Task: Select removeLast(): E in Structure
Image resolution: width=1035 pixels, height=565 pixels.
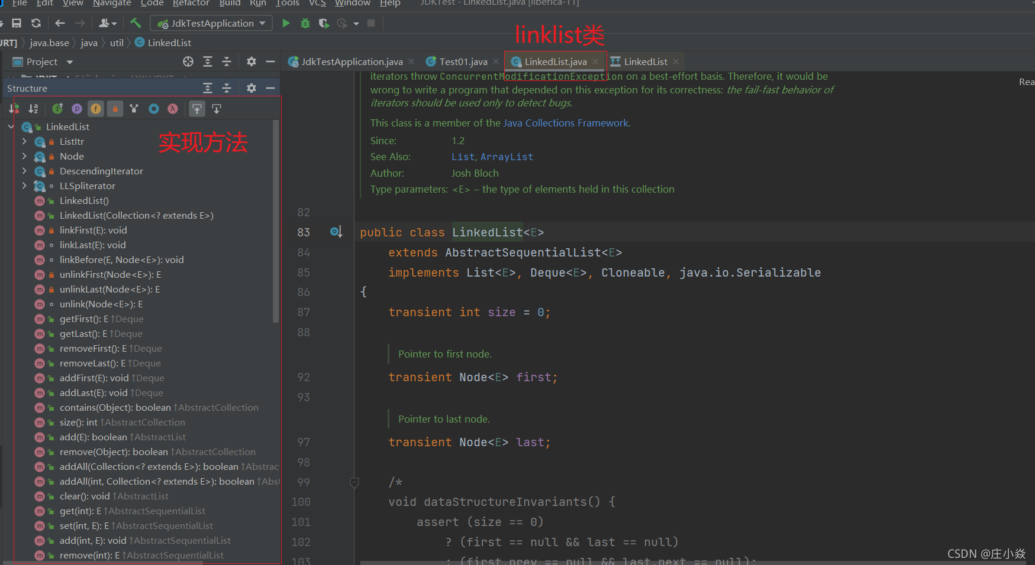Action: tap(92, 363)
